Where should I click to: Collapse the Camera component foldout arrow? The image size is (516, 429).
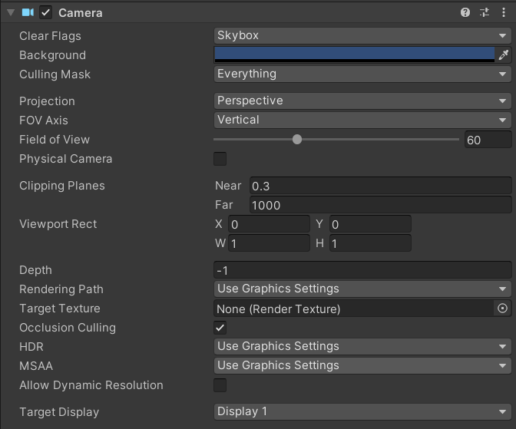click(x=11, y=12)
